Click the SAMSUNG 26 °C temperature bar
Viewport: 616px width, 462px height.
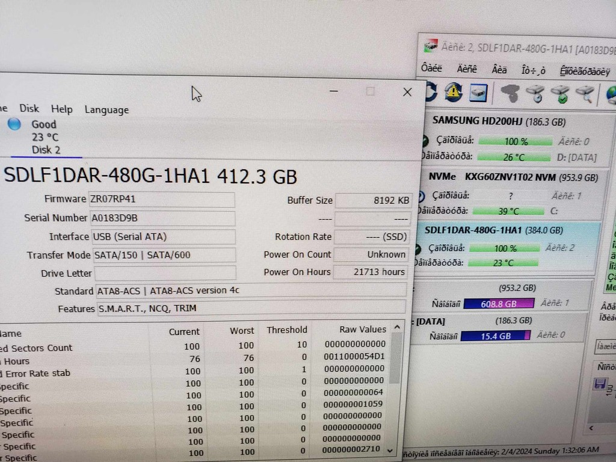click(x=514, y=157)
